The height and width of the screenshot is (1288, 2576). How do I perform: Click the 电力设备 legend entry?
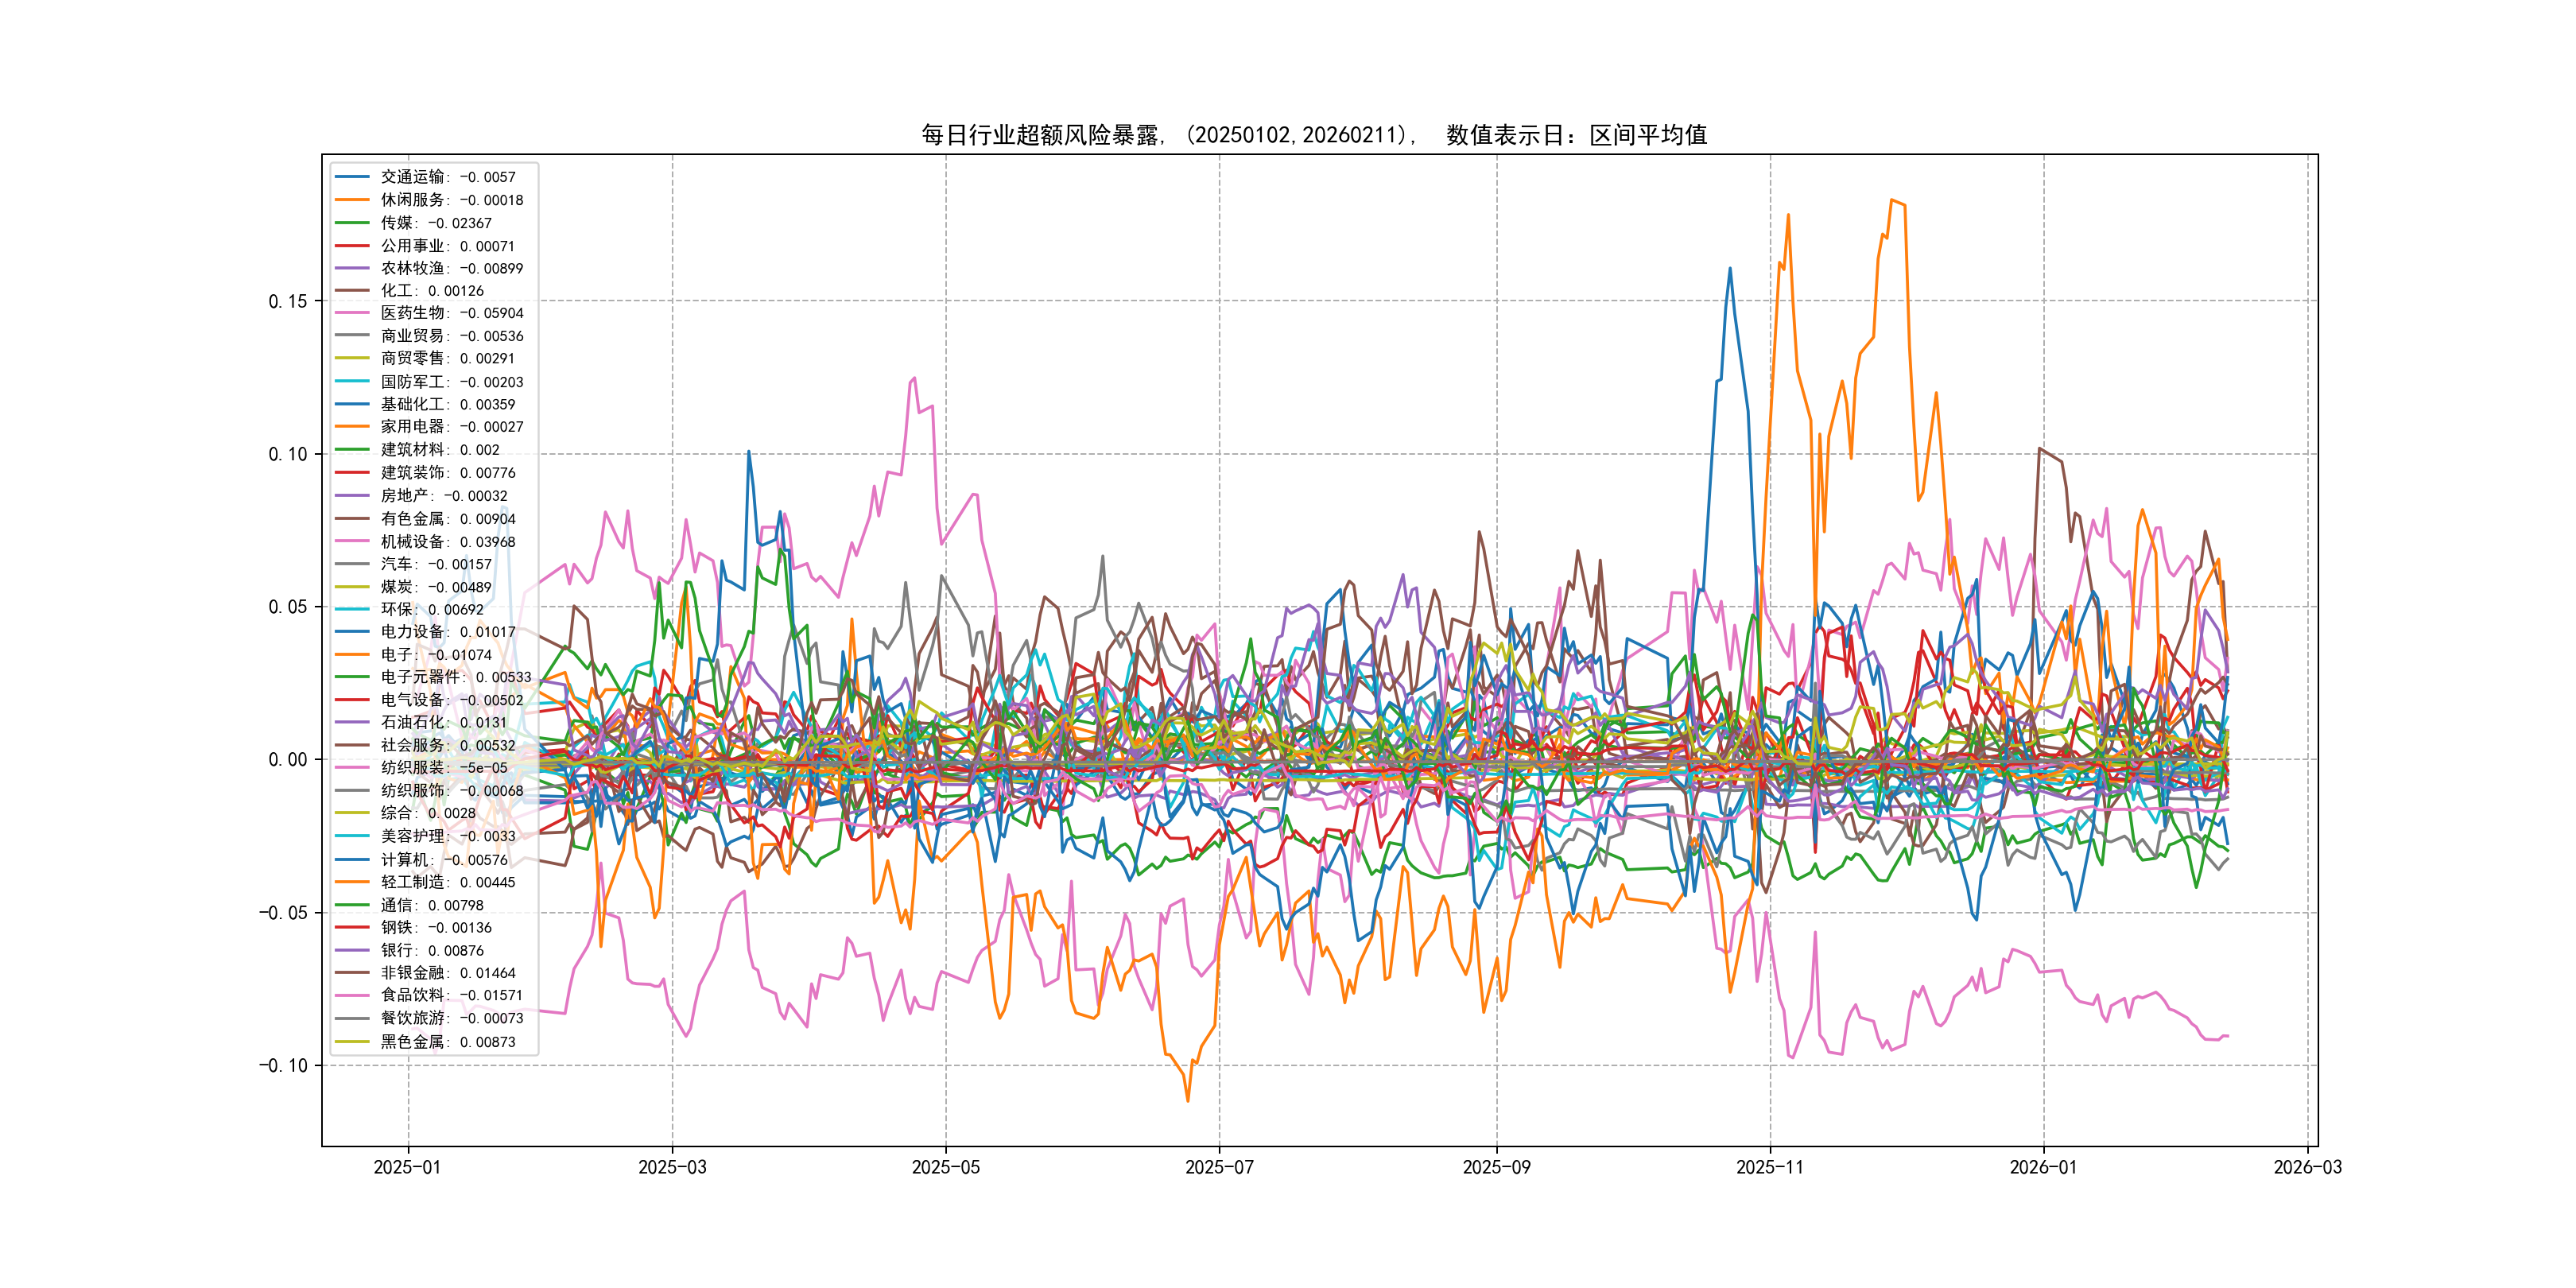point(447,632)
